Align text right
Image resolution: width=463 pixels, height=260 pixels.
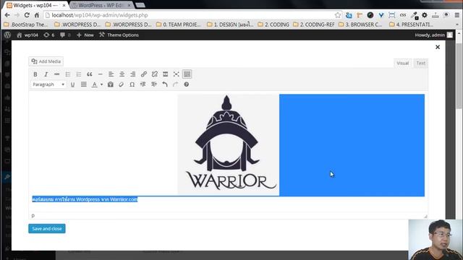133,74
